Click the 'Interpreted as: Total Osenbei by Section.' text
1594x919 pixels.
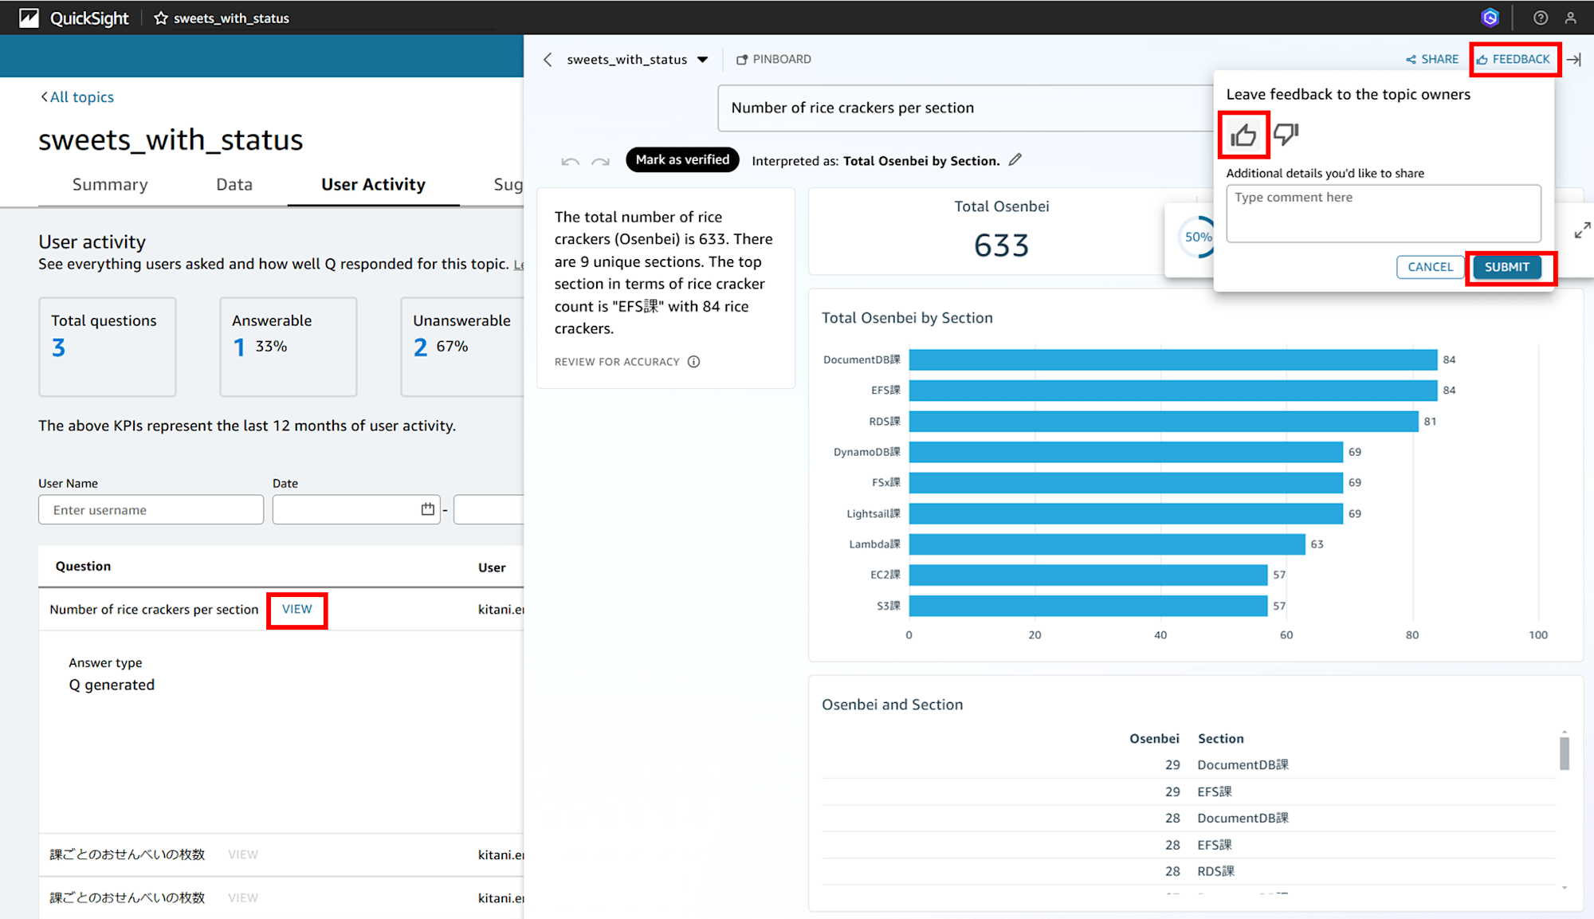coord(875,161)
